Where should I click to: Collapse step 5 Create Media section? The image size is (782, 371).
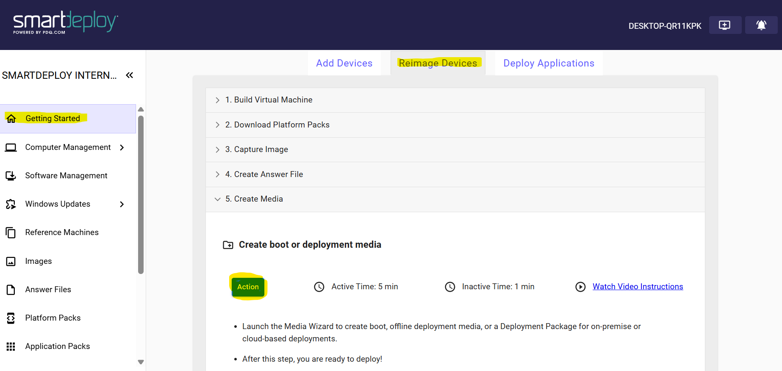[217, 199]
